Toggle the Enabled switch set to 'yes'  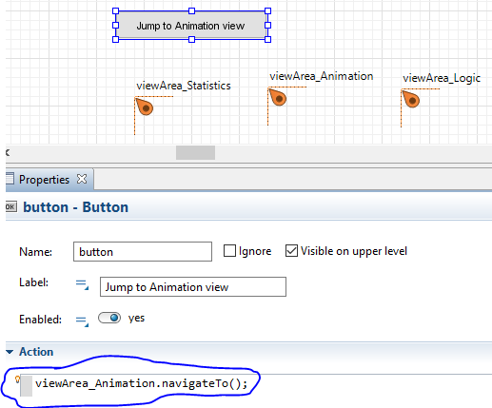point(109,318)
